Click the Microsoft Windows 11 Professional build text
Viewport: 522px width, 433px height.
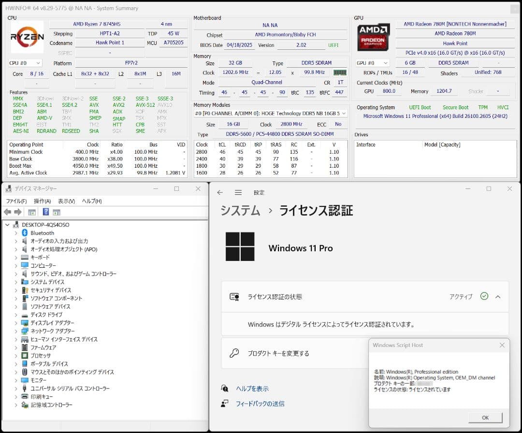(435, 116)
